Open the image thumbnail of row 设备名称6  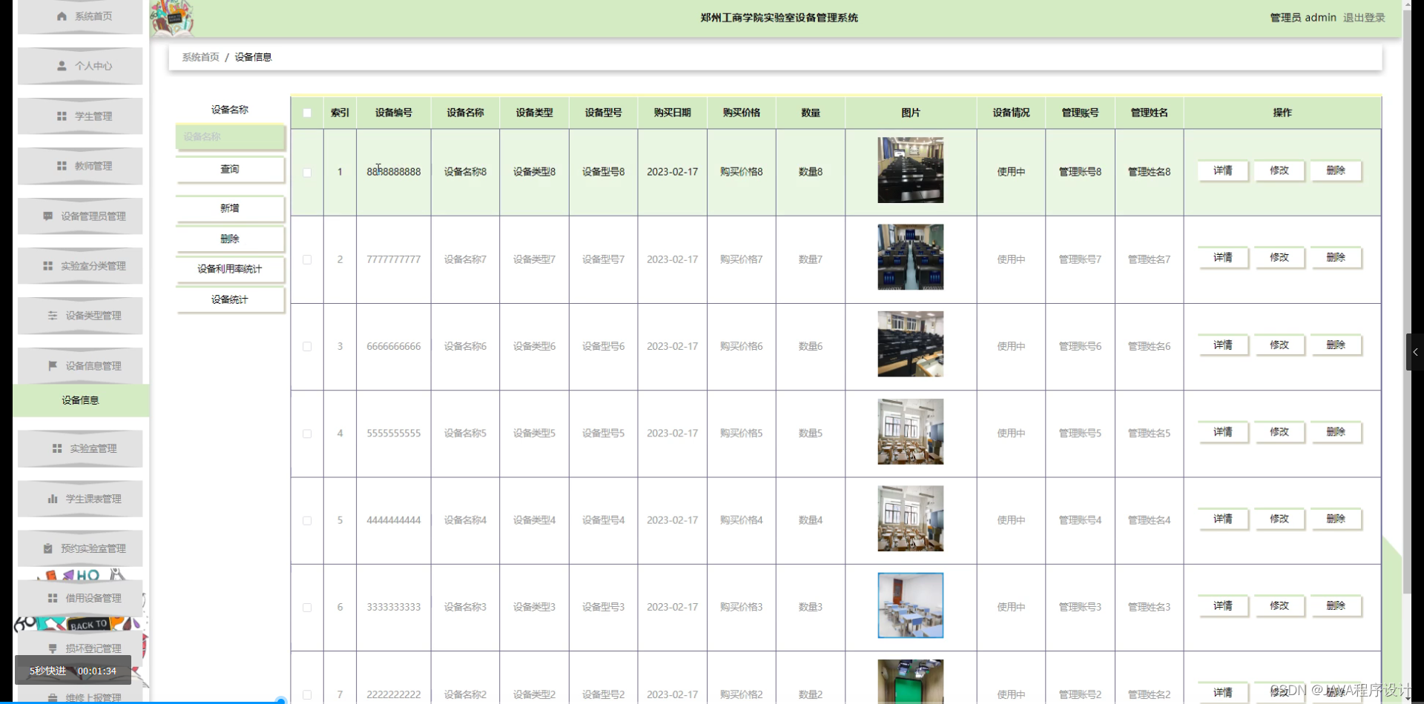911,344
